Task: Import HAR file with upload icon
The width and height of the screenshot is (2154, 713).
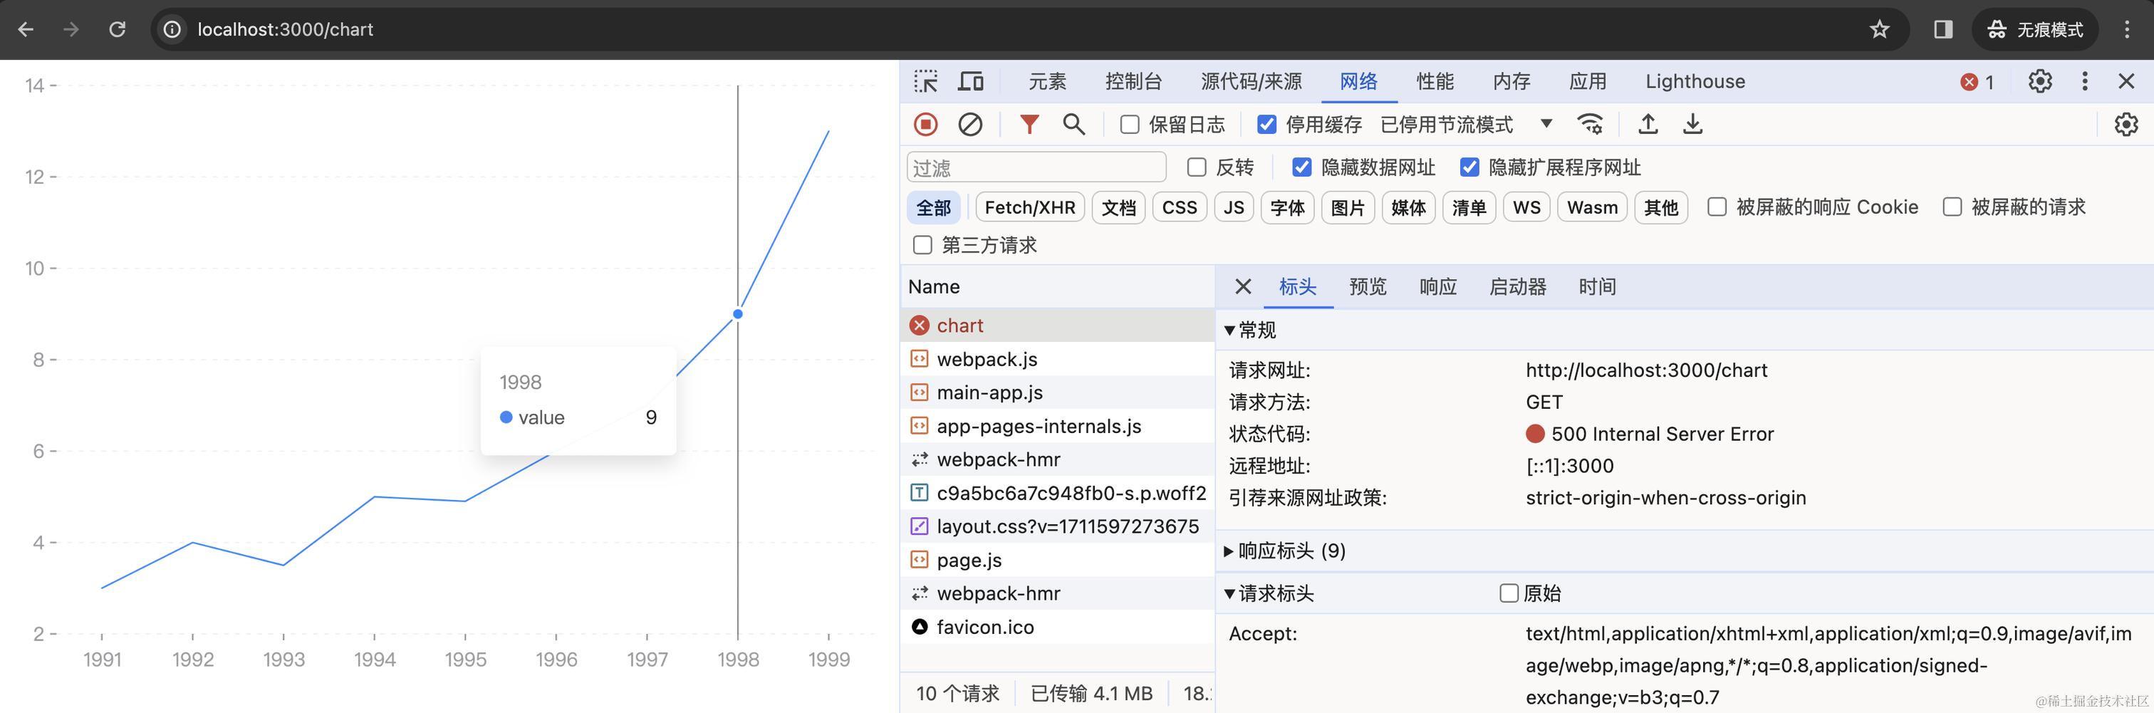Action: tap(1648, 125)
